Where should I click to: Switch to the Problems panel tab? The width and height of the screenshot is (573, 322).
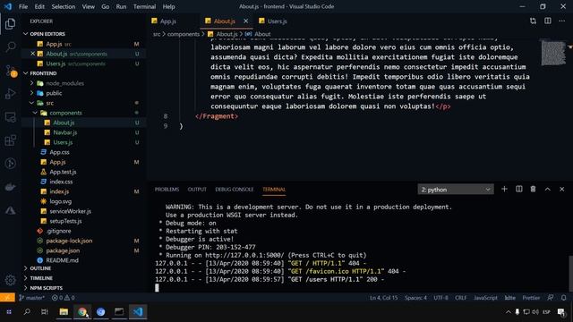tap(167, 189)
